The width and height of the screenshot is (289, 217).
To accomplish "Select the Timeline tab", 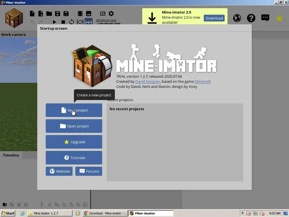I will tap(11, 155).
